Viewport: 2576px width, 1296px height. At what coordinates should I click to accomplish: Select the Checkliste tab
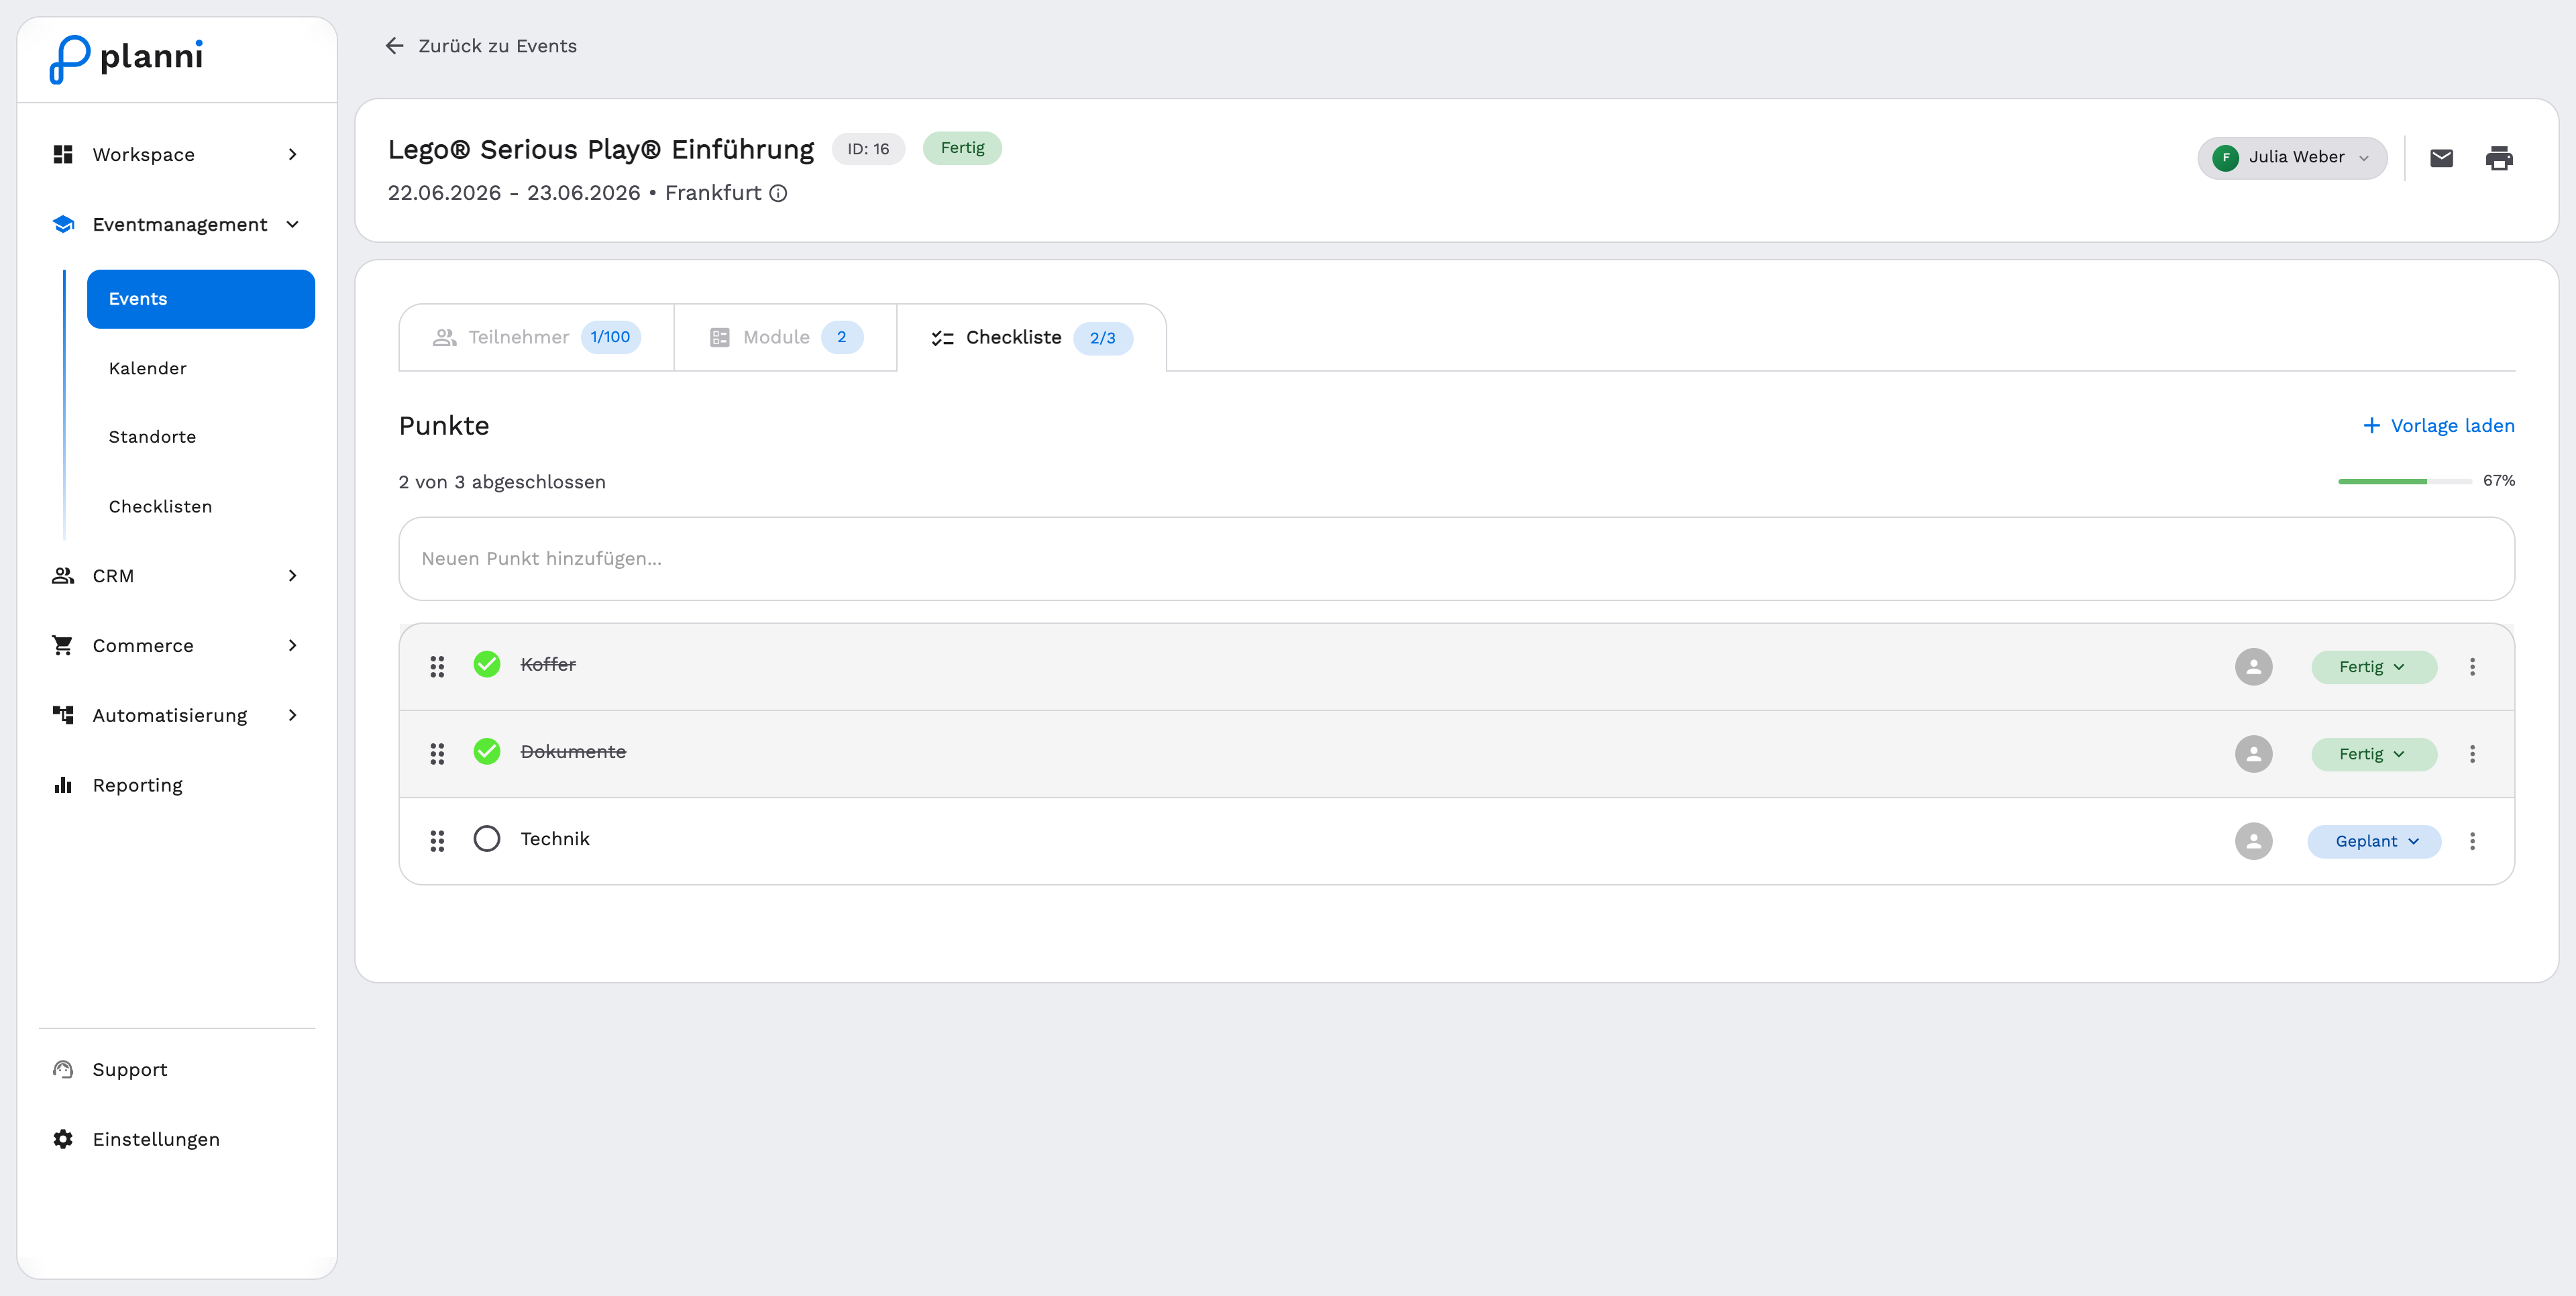(1031, 337)
